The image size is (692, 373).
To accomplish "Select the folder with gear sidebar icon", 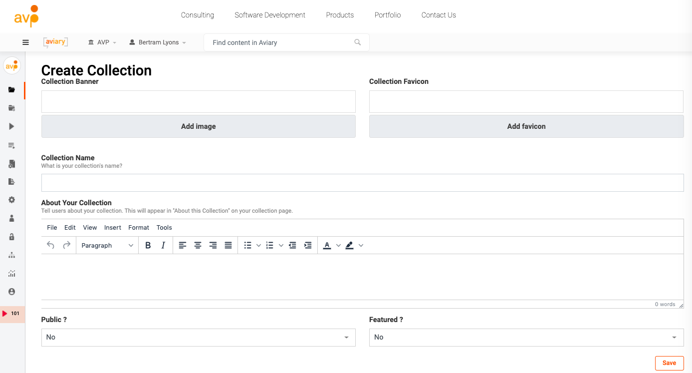I will click(12, 108).
